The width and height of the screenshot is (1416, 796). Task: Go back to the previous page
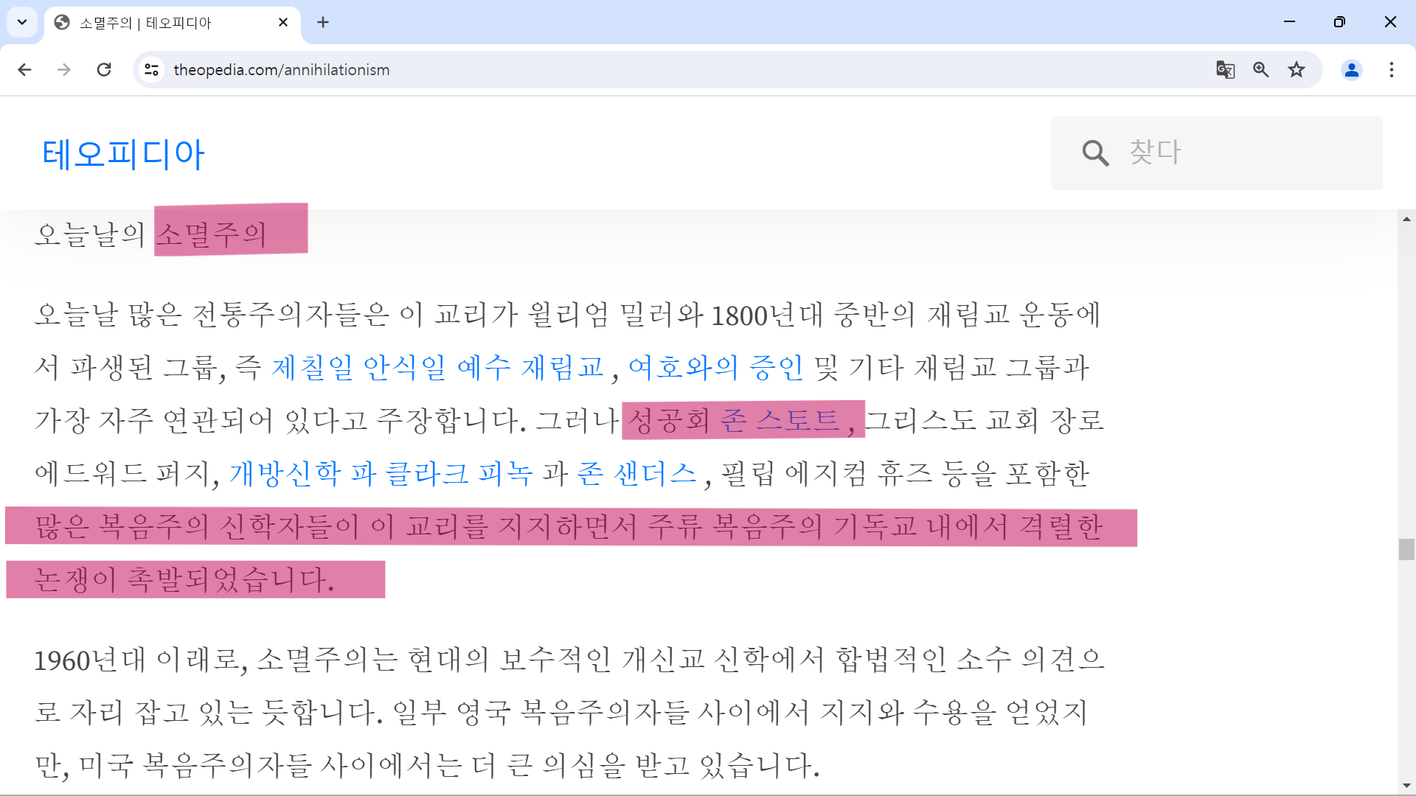point(24,69)
